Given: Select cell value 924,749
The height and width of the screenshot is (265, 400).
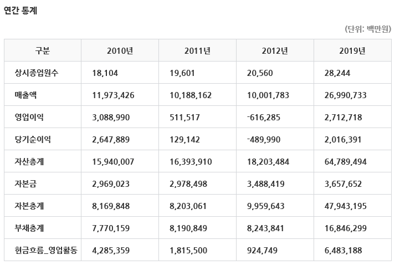Looking at the screenshot, I should pos(262,251).
